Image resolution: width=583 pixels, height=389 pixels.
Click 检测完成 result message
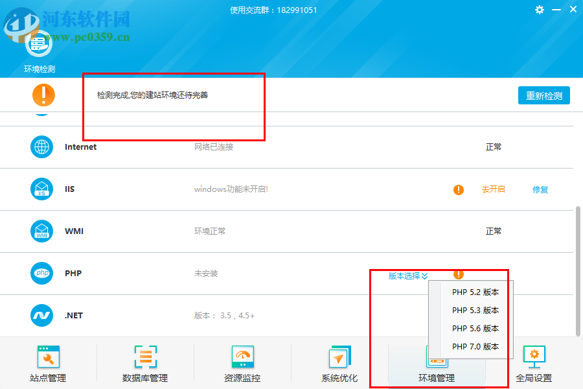pos(152,95)
